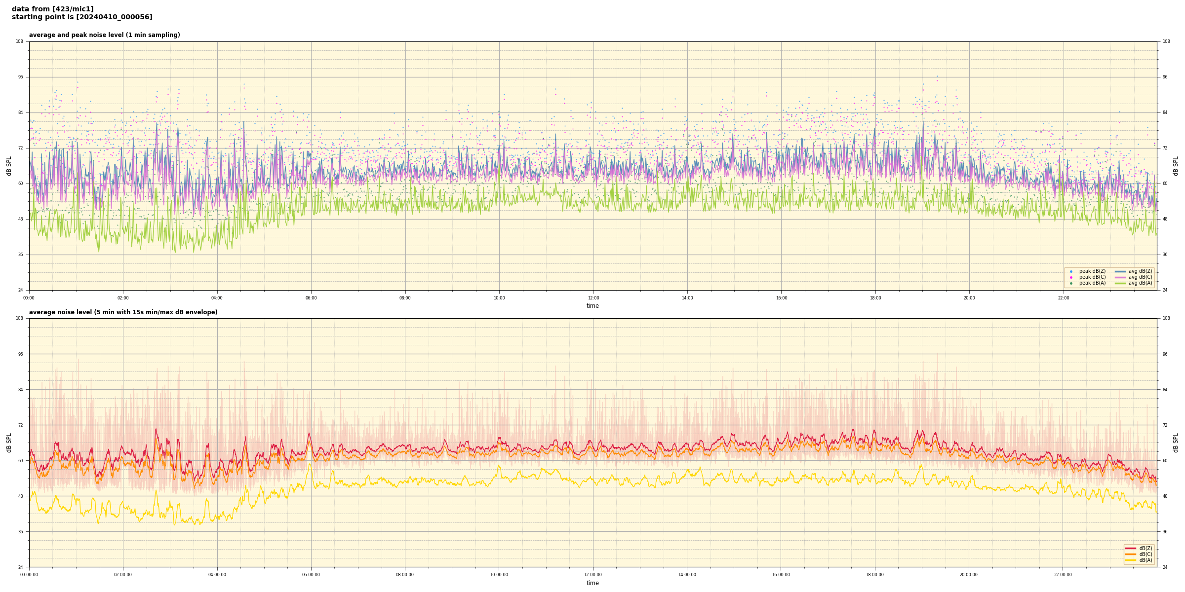Select the avg dB(Z) blue legend line
This screenshot has height=592, width=1185.
(1120, 271)
